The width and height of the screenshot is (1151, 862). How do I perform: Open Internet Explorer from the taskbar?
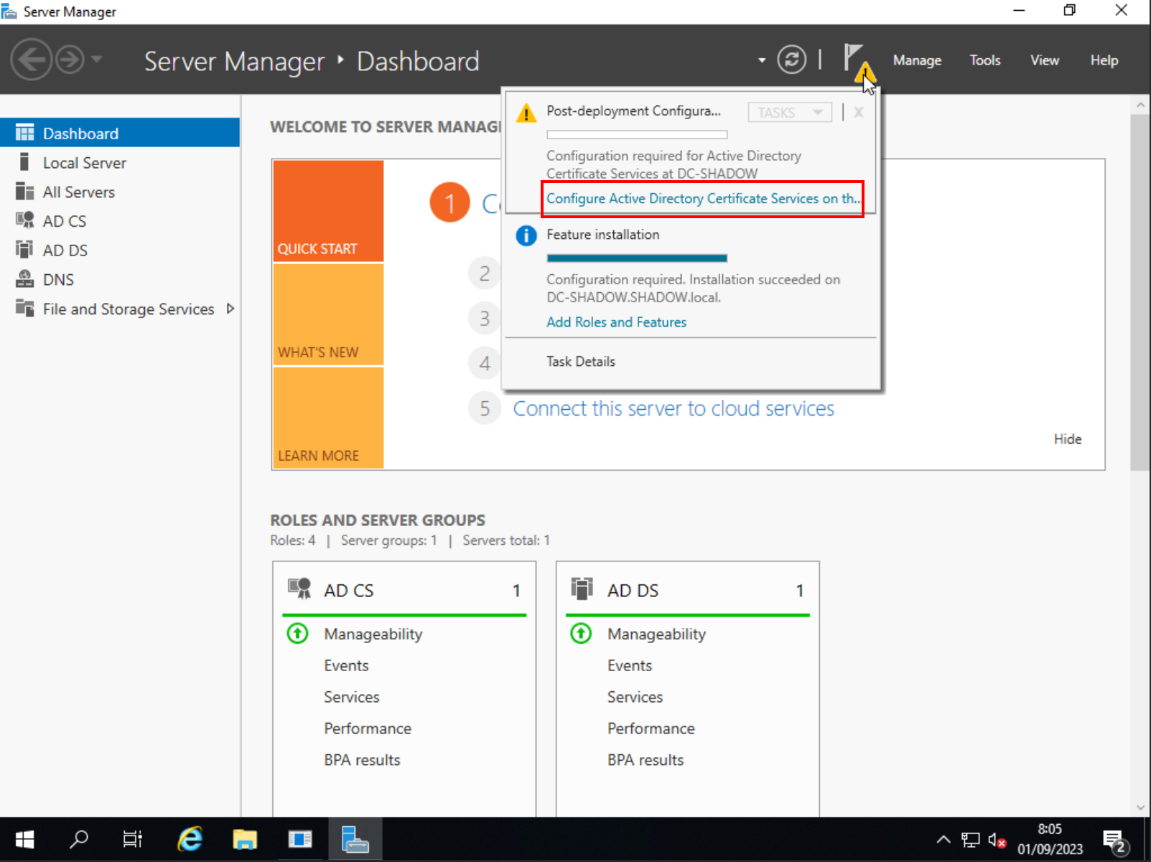click(x=190, y=839)
